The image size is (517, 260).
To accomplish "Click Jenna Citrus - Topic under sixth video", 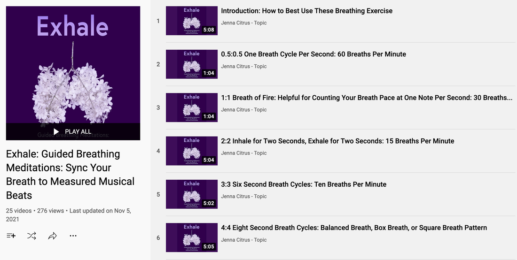I will tap(243, 240).
